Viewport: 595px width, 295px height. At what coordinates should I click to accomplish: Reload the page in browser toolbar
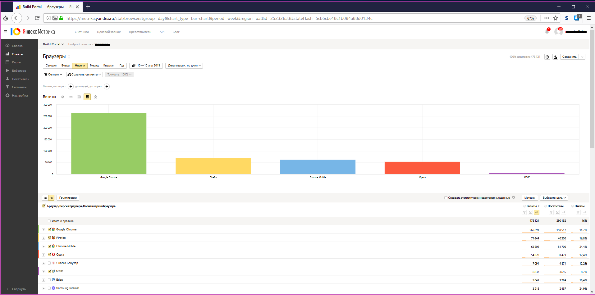point(37,18)
